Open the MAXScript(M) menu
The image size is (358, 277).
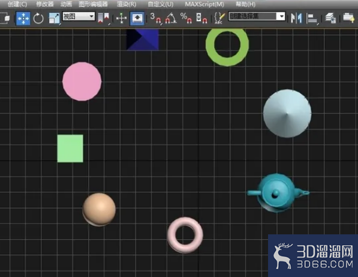point(204,4)
